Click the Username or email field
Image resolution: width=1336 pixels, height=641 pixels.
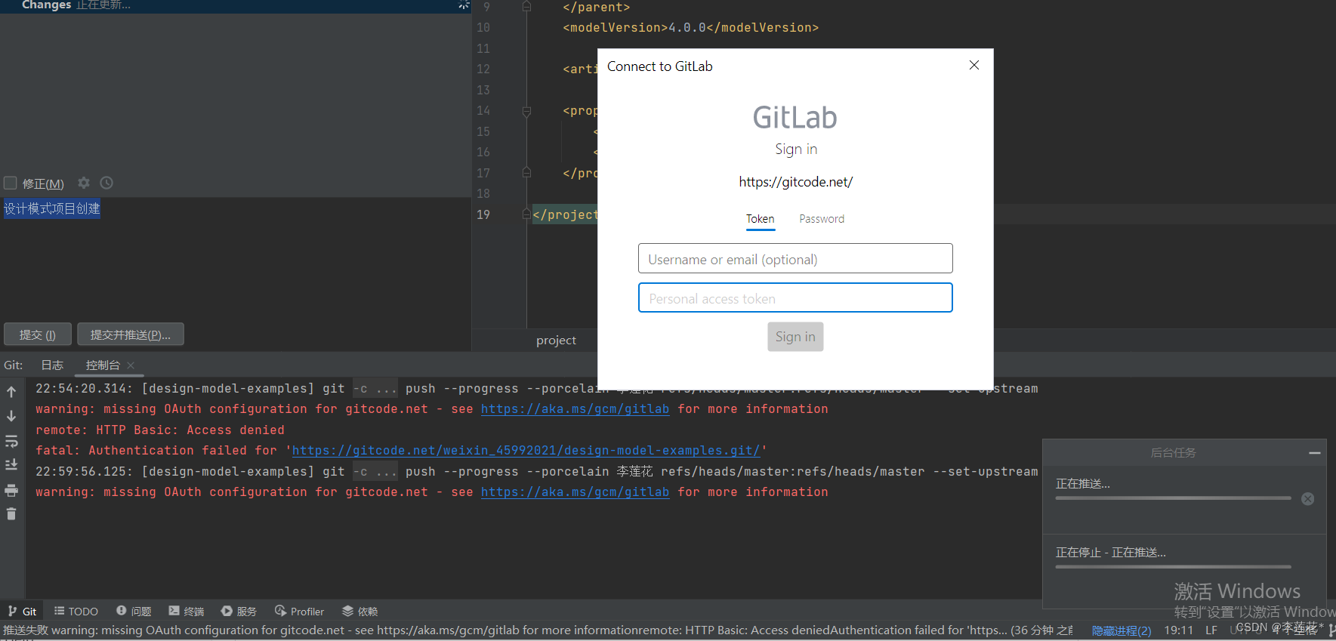(795, 258)
